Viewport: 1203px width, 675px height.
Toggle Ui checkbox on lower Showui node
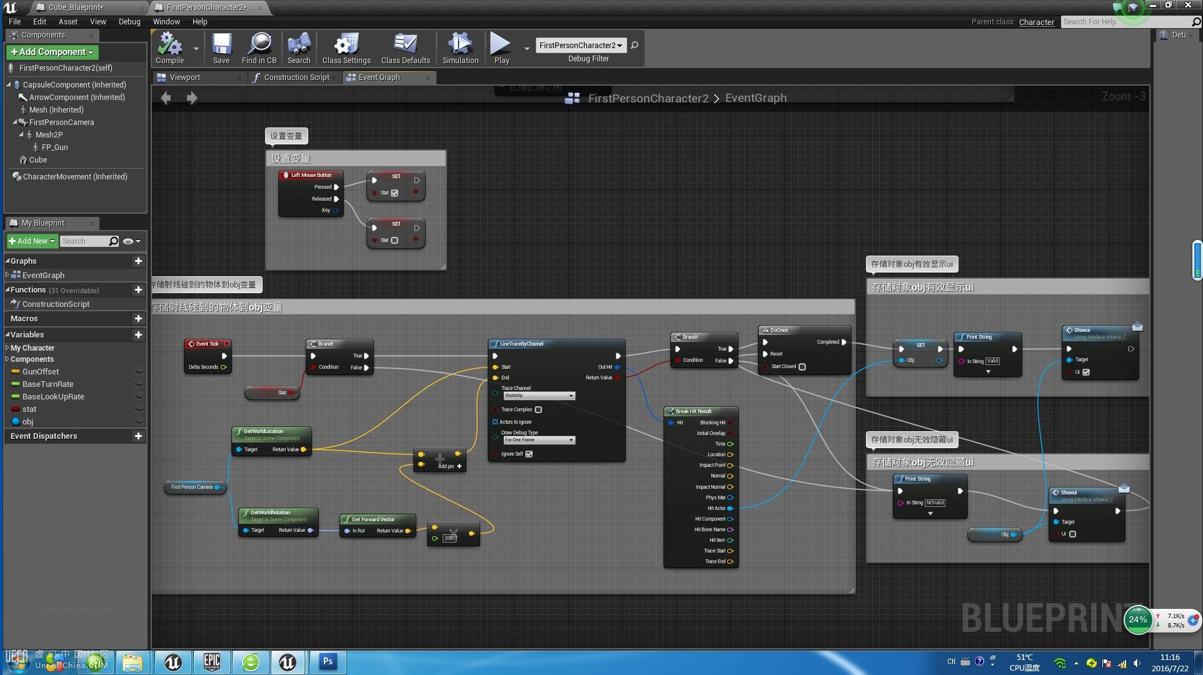(x=1073, y=534)
